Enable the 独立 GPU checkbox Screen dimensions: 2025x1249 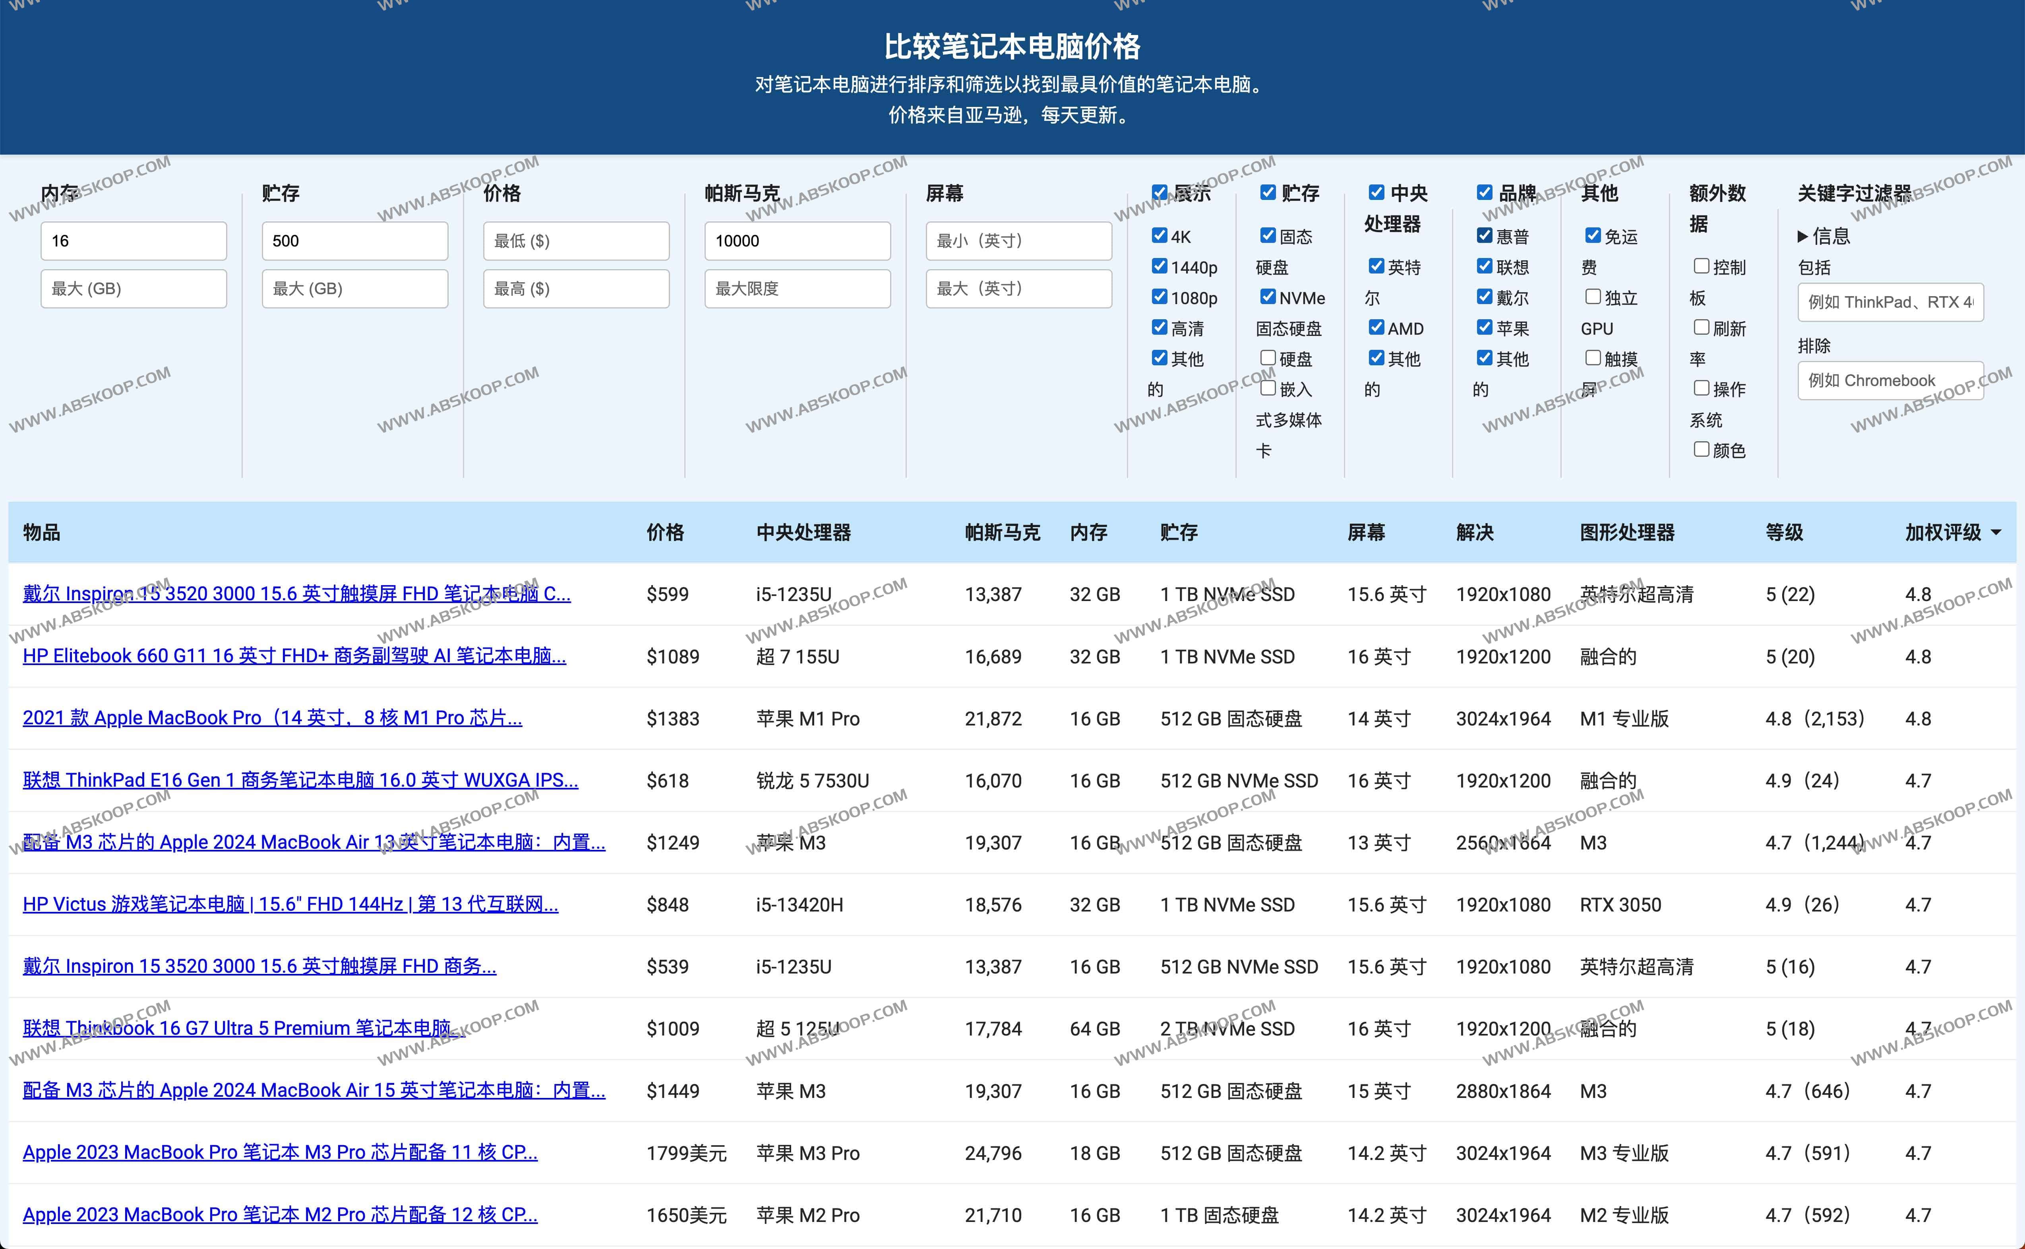click(x=1592, y=297)
